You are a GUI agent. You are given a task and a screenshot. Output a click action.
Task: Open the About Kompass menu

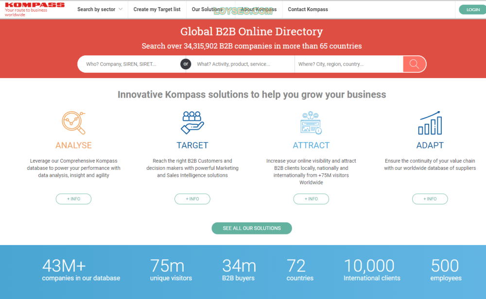click(259, 9)
